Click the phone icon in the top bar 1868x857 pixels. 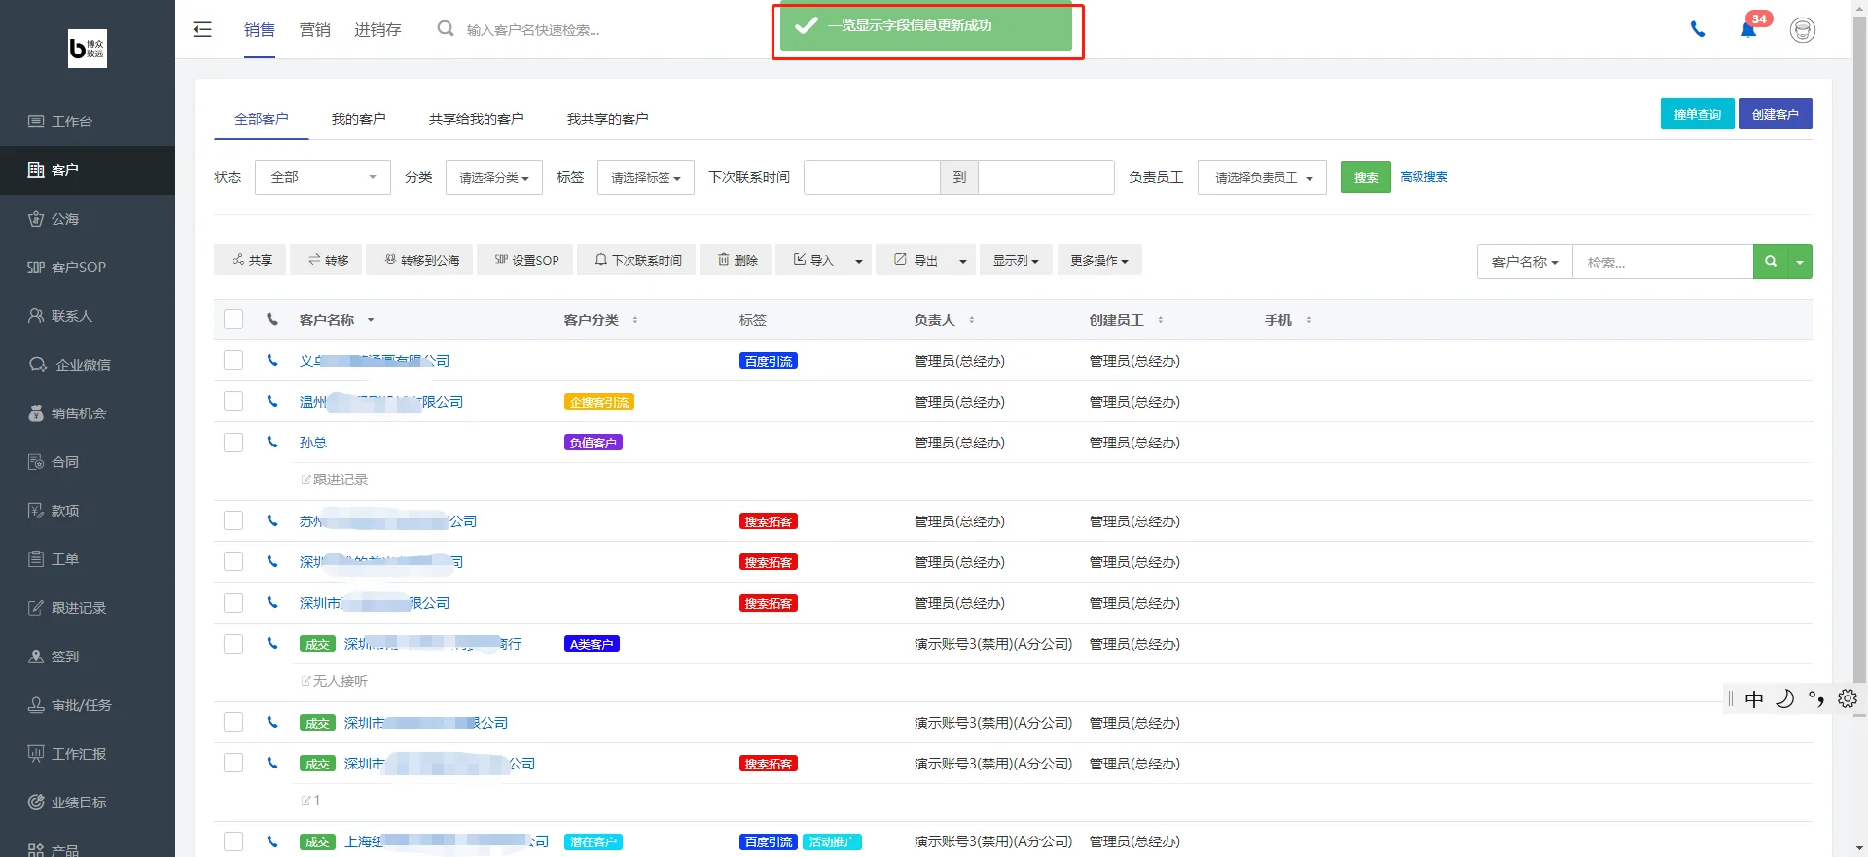pyautogui.click(x=1698, y=29)
